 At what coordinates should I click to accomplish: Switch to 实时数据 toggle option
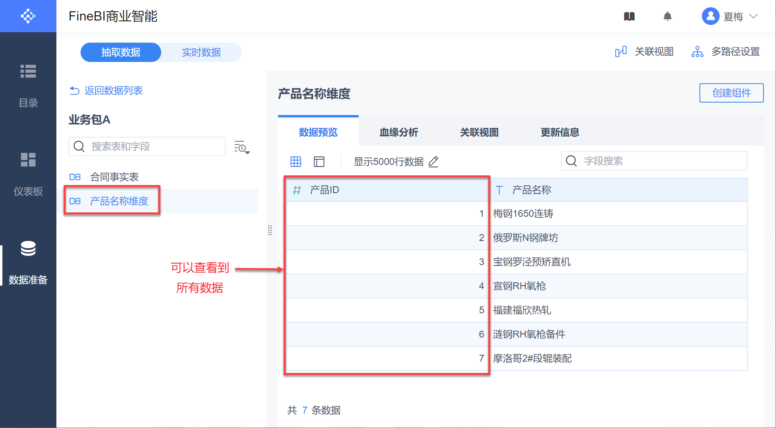pos(201,52)
